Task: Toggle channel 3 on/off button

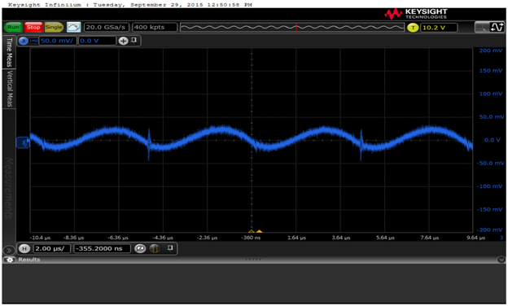Action: pyautogui.click(x=24, y=41)
